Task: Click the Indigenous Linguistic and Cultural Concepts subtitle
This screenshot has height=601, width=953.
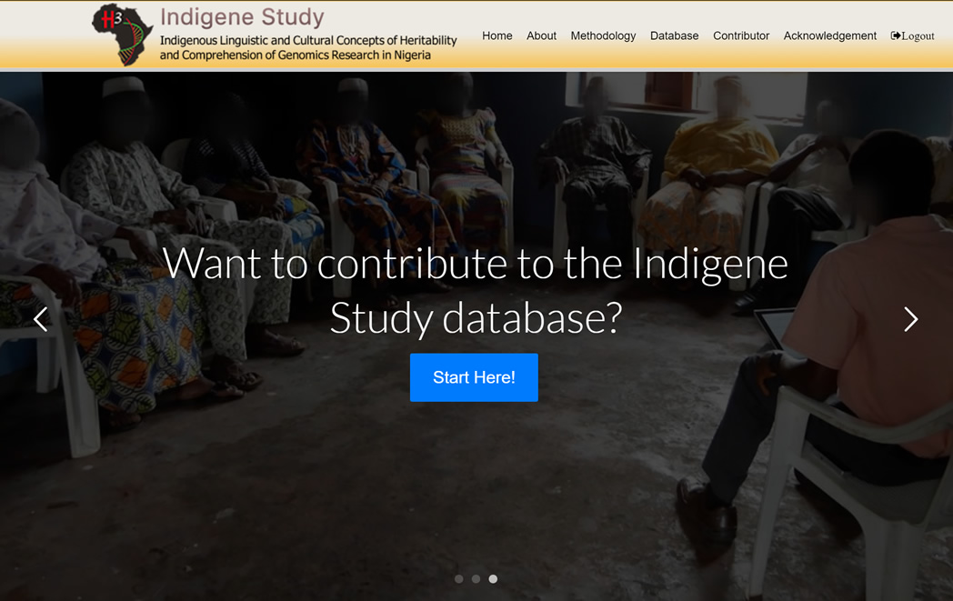Action: click(308, 48)
